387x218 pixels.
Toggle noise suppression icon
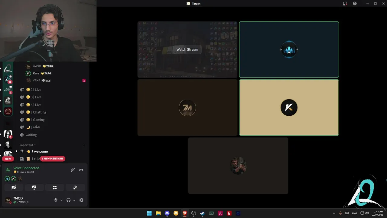coord(73,170)
